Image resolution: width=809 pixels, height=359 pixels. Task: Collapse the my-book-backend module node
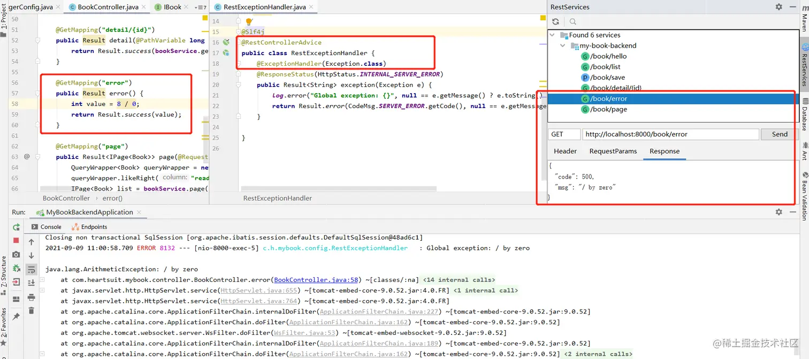pyautogui.click(x=563, y=45)
